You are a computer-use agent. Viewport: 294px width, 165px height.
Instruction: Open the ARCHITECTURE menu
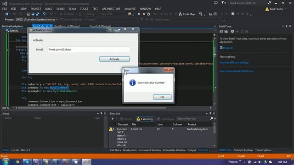click(111, 9)
